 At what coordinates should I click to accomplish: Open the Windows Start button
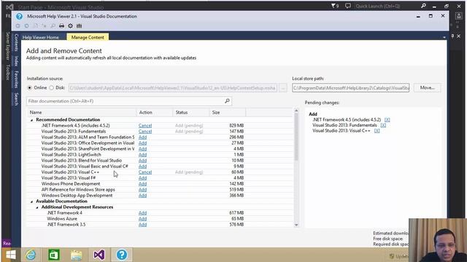tap(11, 255)
